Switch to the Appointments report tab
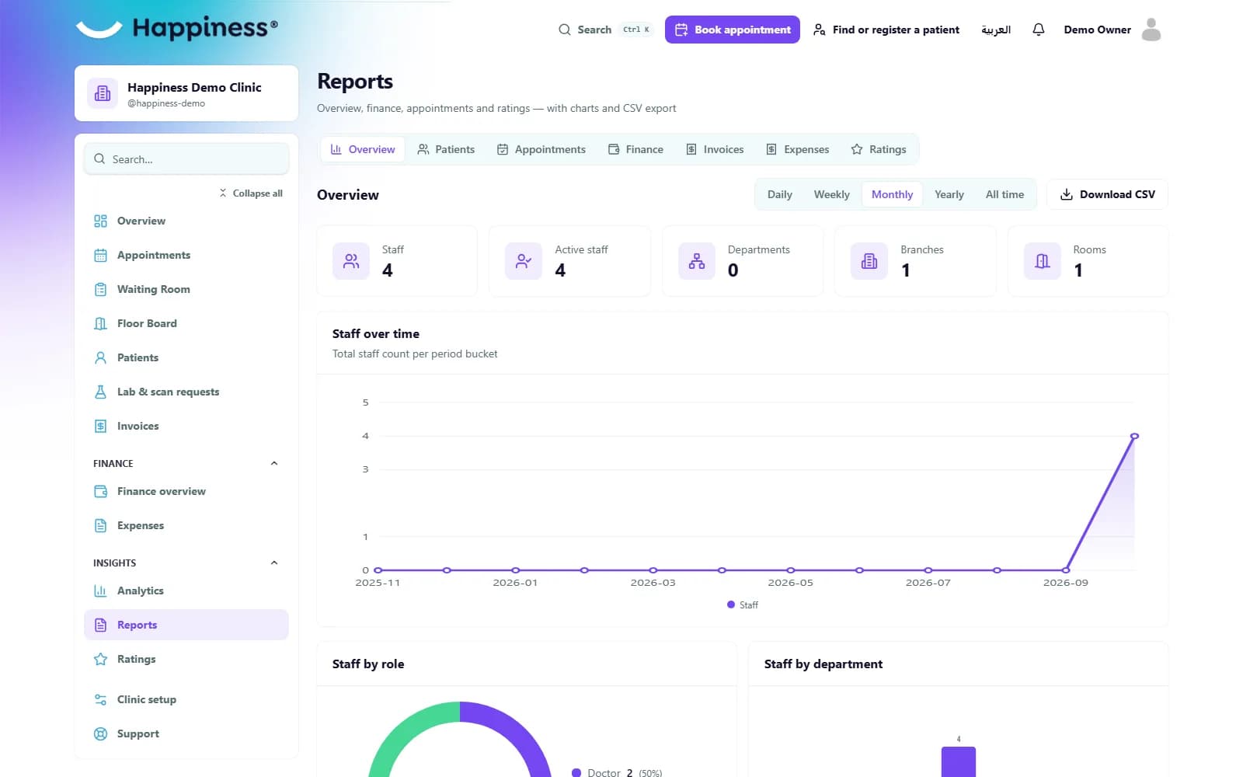This screenshot has width=1243, height=777. click(x=541, y=149)
